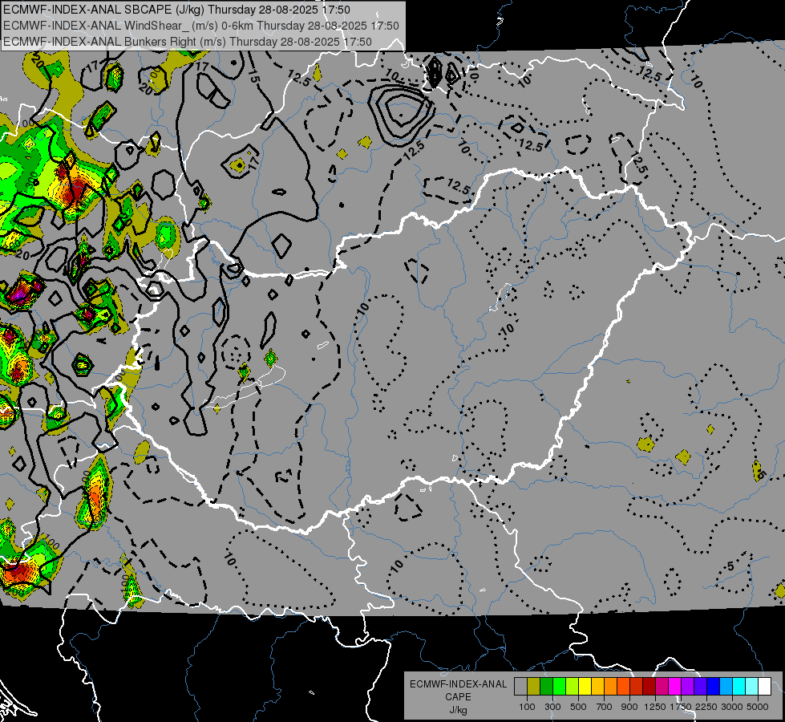
Task: Click the 5000 legend tick value
Action: click(x=758, y=707)
